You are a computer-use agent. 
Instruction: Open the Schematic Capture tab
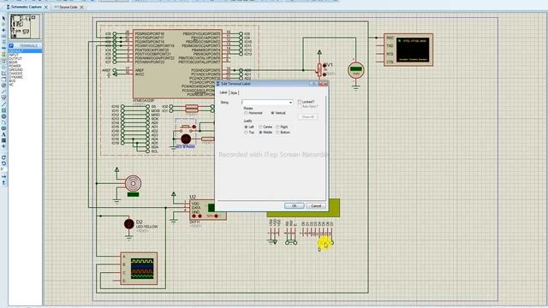27,7
